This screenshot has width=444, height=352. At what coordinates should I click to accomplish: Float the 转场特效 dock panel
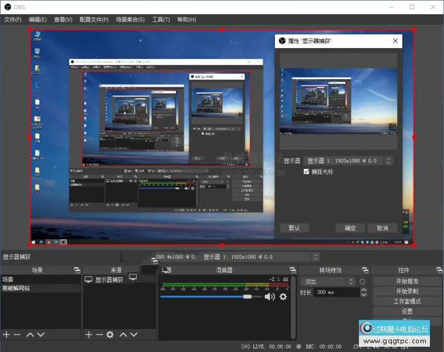point(365,270)
